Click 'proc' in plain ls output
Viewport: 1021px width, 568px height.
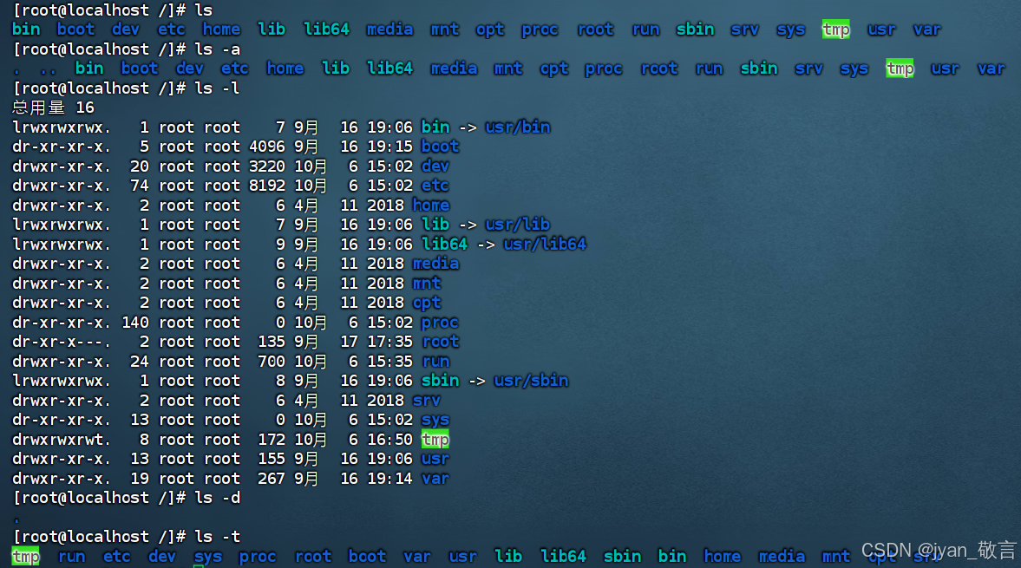[x=540, y=30]
